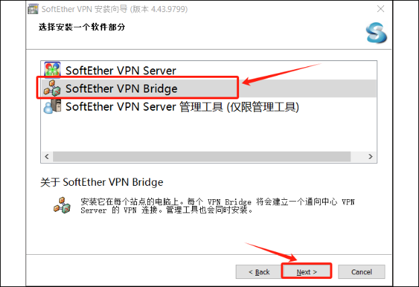Click the blue SoftEther S logo
The image size is (419, 287).
[x=376, y=33]
